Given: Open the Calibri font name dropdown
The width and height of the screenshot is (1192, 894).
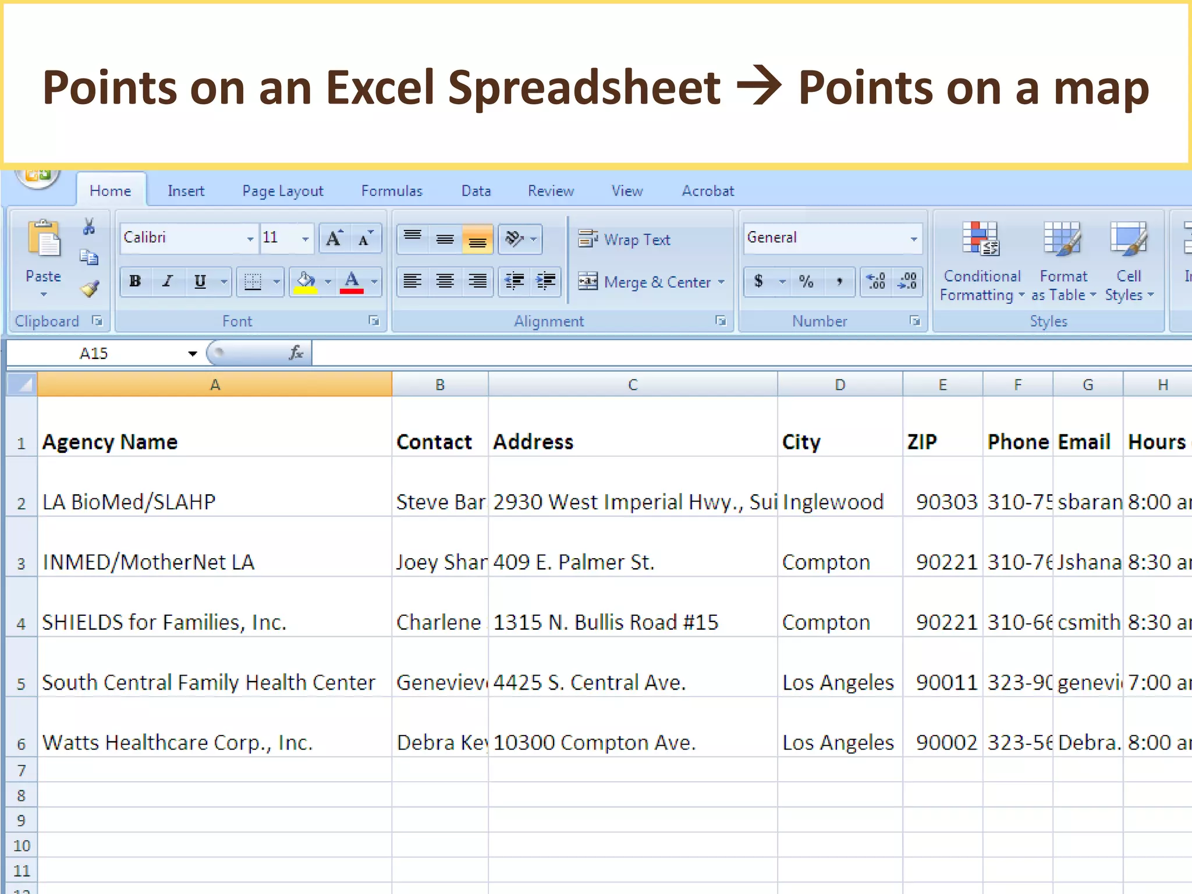Looking at the screenshot, I should click(250, 238).
